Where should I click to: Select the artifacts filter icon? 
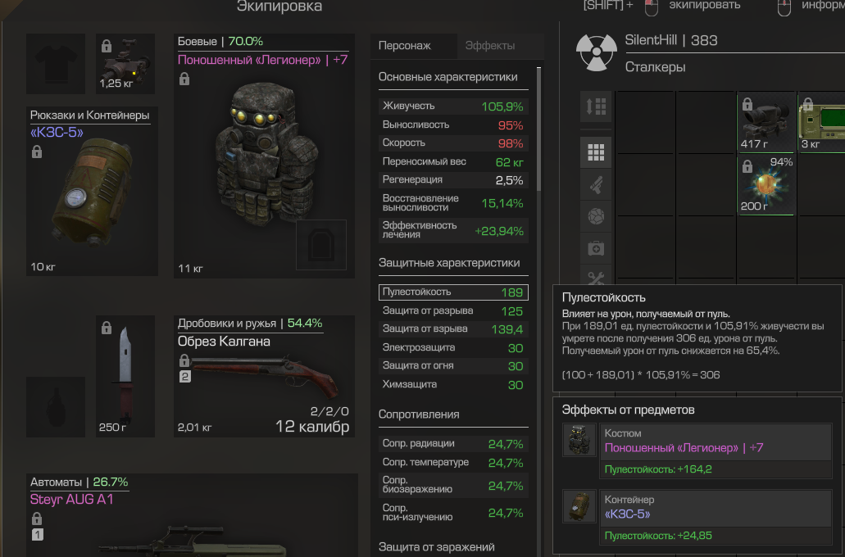[596, 216]
